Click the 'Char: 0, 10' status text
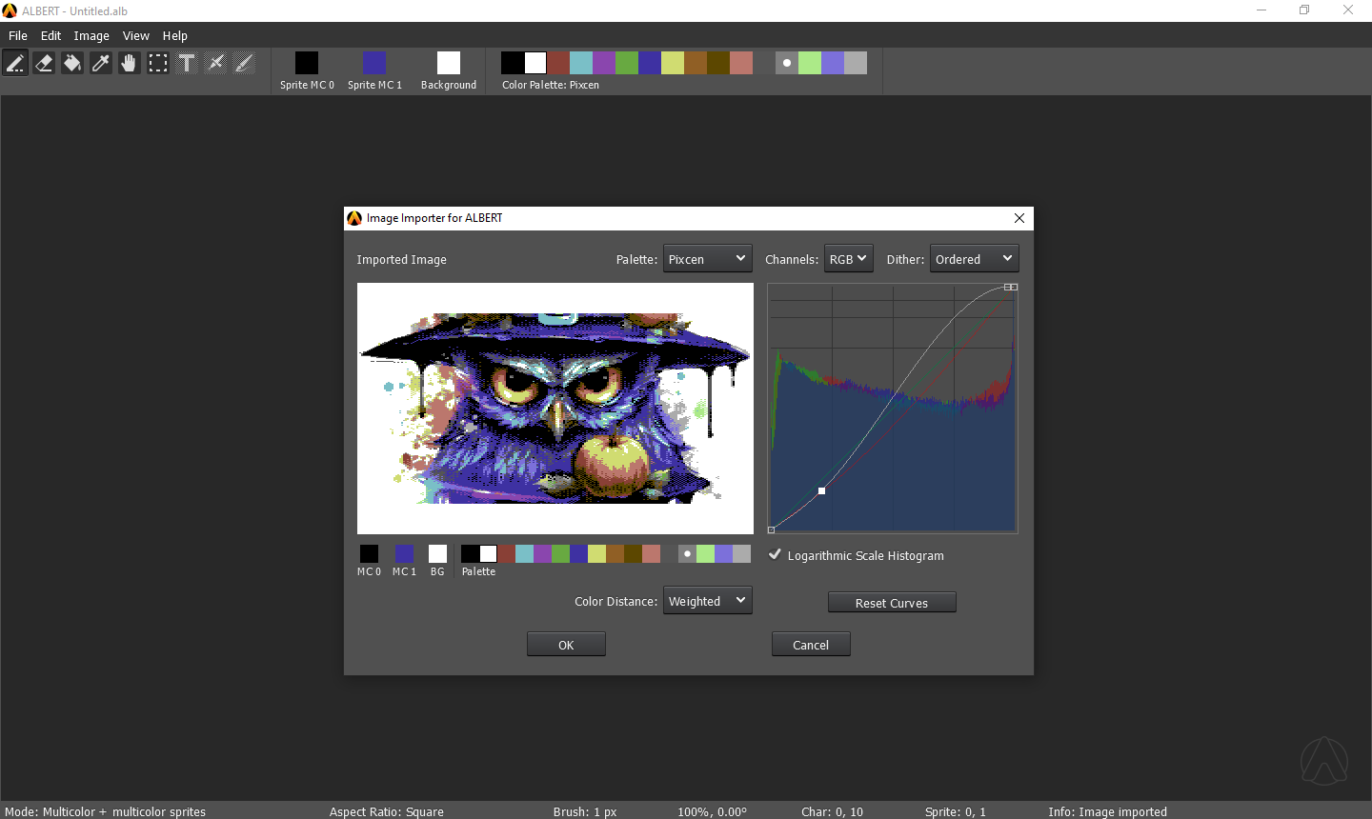This screenshot has height=819, width=1372. click(832, 811)
